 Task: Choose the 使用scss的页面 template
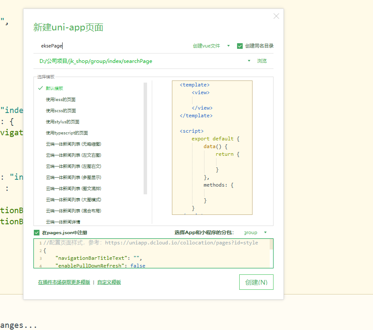[61, 110]
